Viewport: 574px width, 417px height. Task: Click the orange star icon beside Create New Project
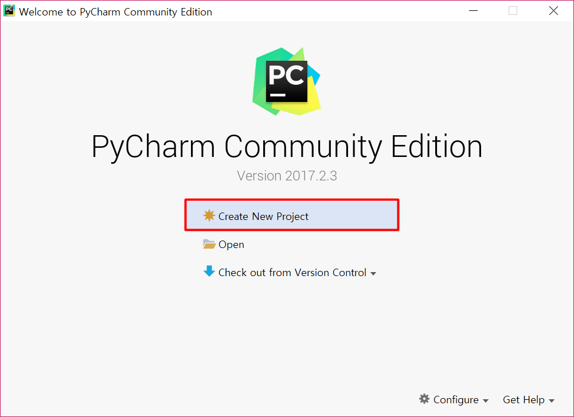click(209, 215)
